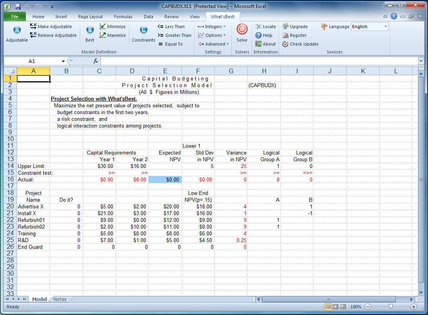Image resolution: width=428 pixels, height=315 pixels.
Task: Click the Adjustable cells icon
Action: pyautogui.click(x=17, y=30)
